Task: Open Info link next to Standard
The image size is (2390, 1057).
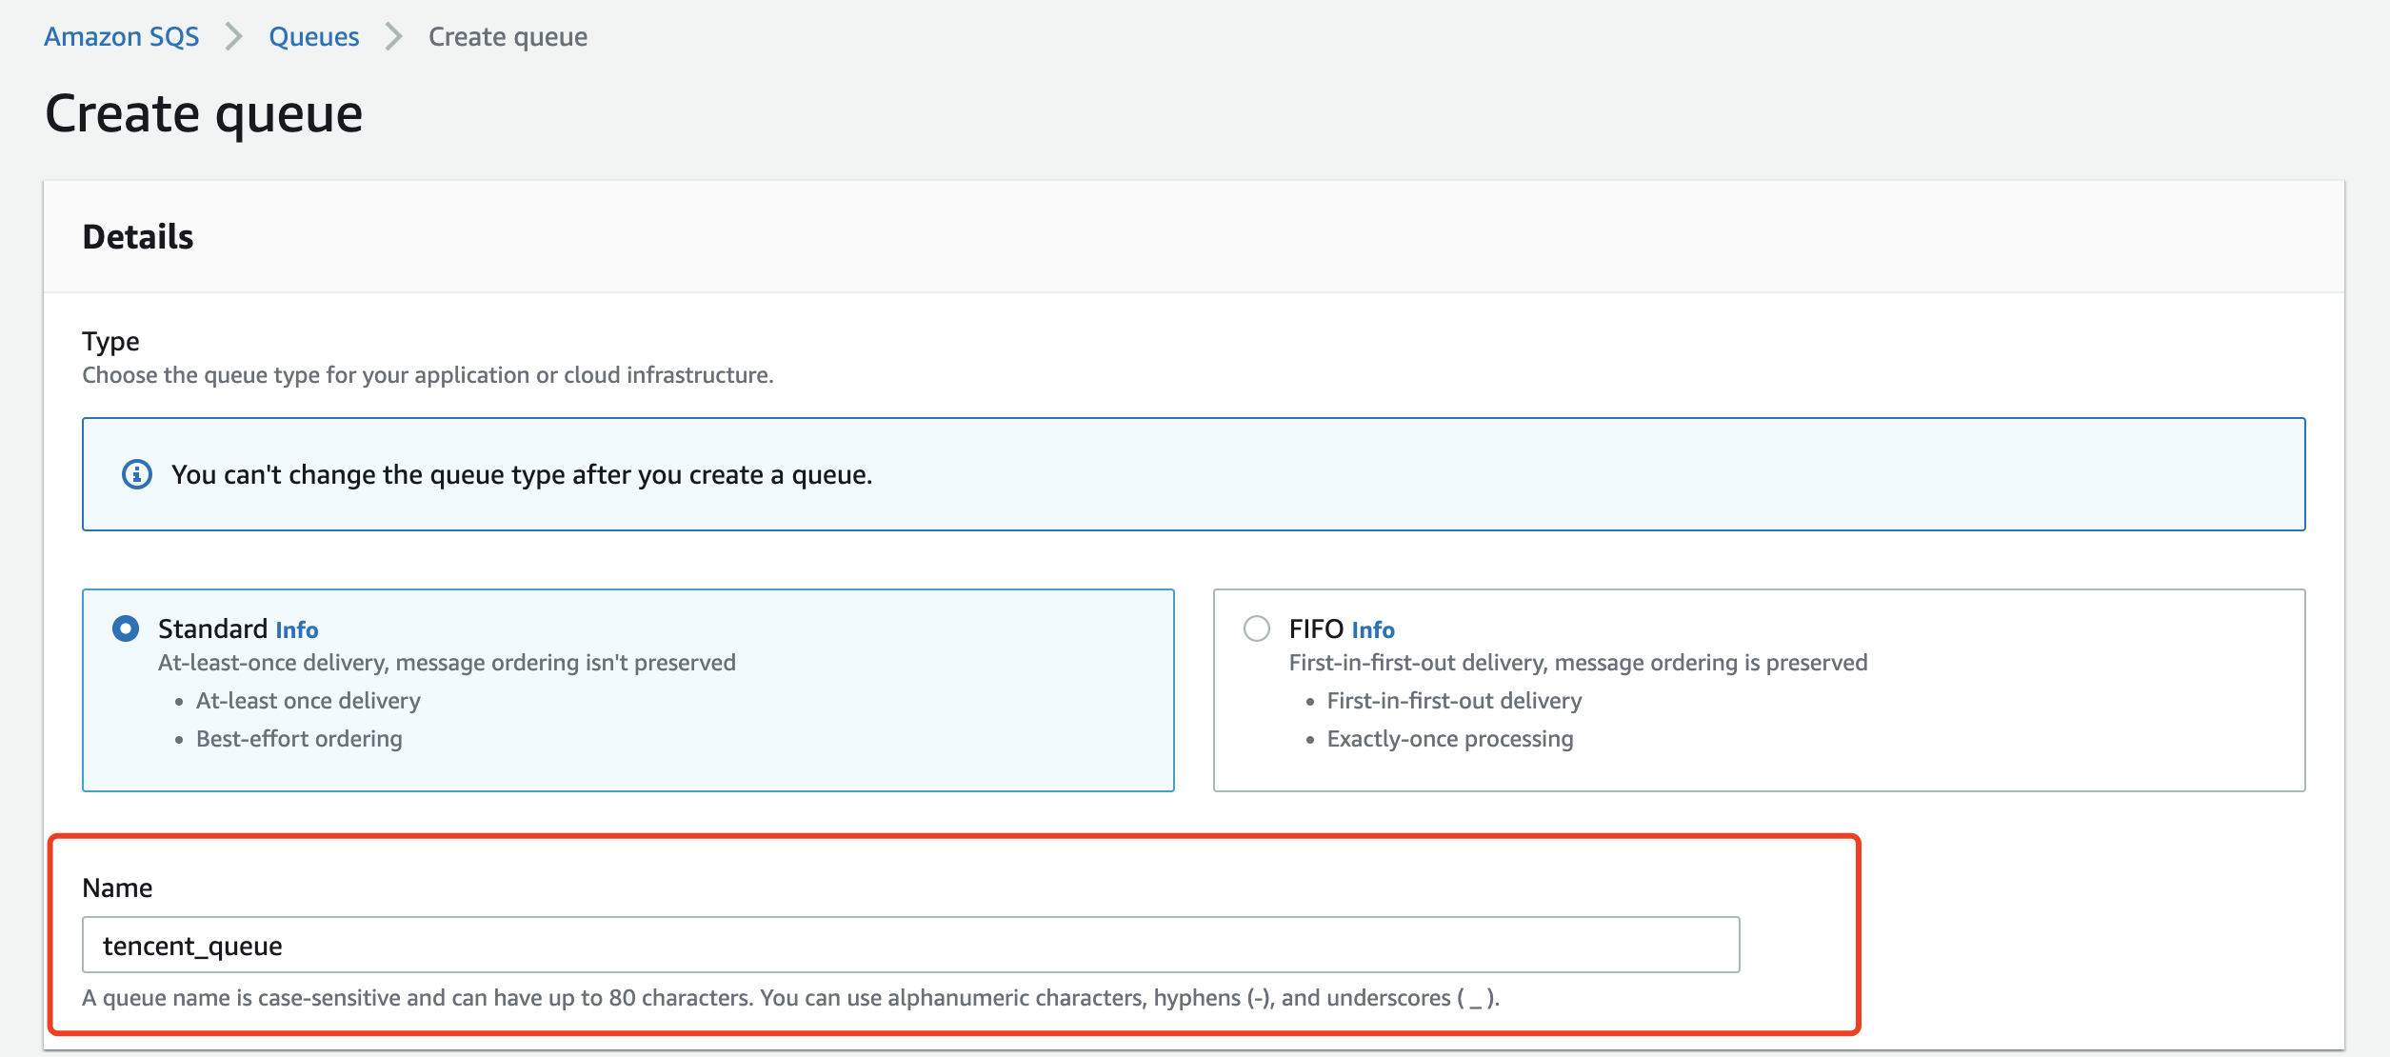Action: pyautogui.click(x=296, y=630)
